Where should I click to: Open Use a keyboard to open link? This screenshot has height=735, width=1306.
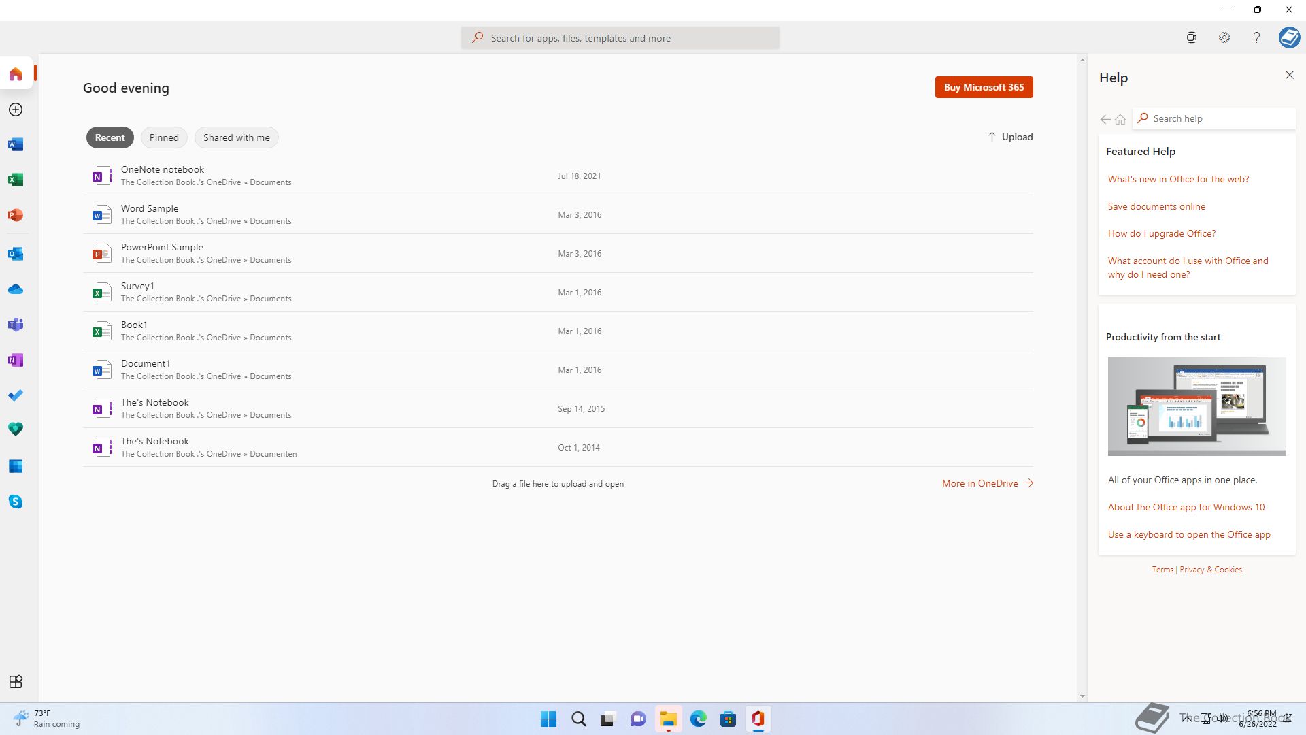(1189, 534)
